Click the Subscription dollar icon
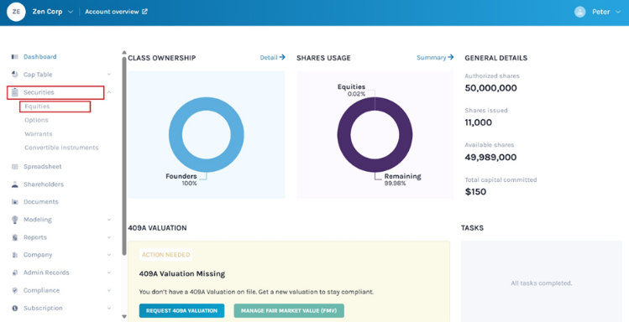 click(15, 308)
